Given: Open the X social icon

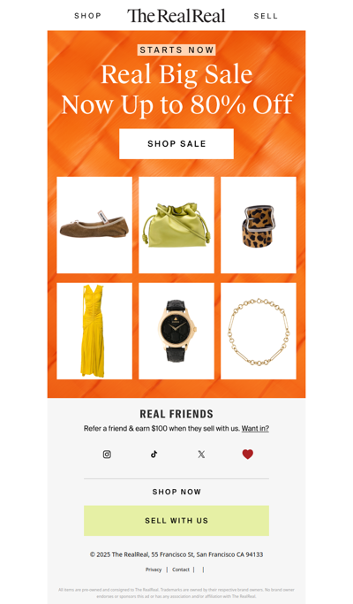Looking at the screenshot, I should coord(201,455).
